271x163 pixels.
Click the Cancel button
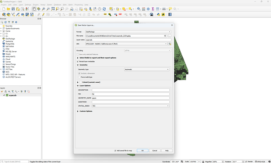tap(154, 150)
